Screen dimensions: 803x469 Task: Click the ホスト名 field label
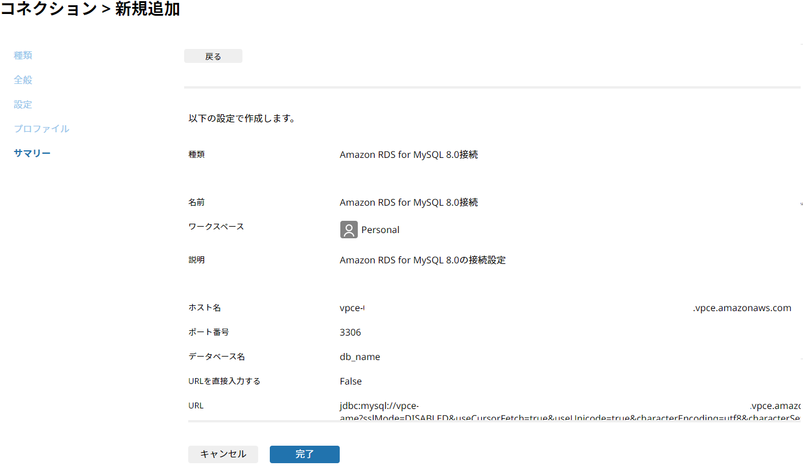click(x=205, y=308)
